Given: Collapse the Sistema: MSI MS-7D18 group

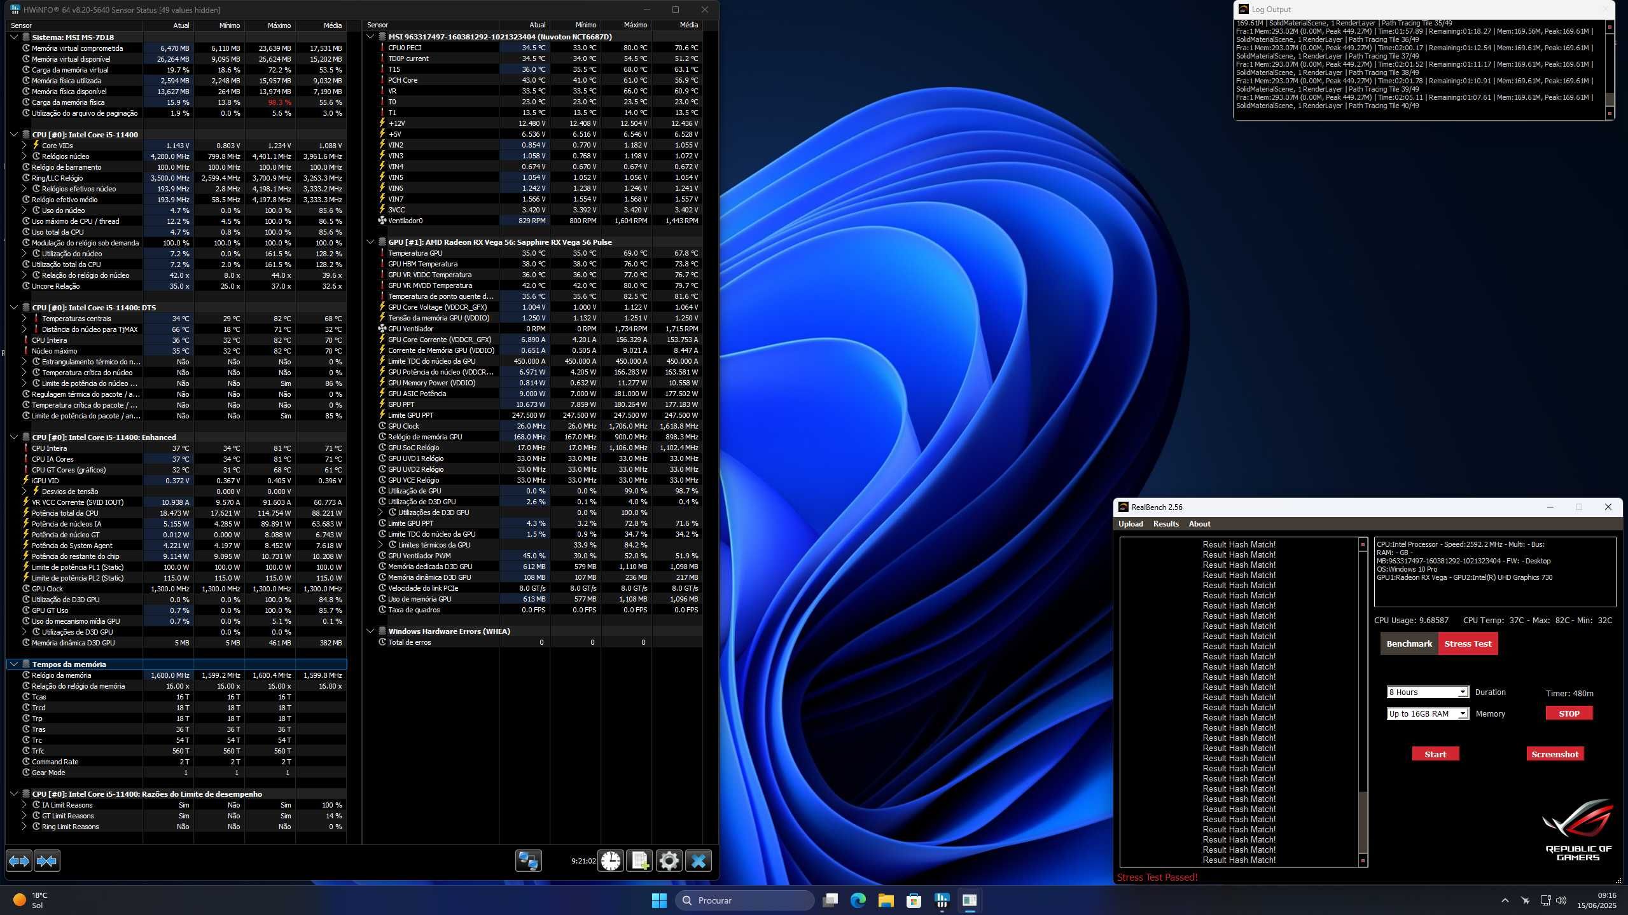Looking at the screenshot, I should click(x=14, y=37).
